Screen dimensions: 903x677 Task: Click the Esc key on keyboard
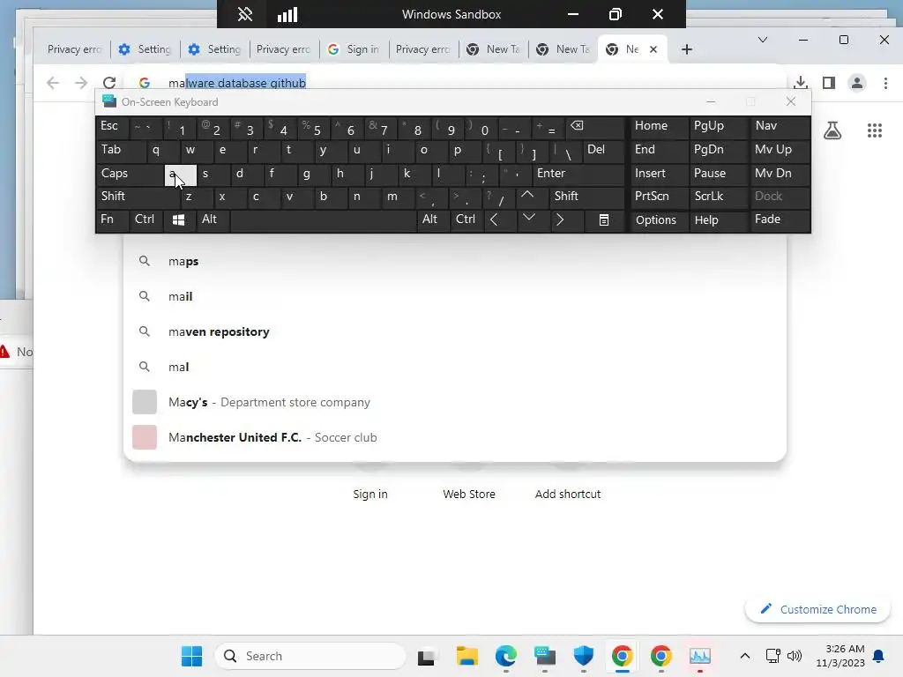click(x=112, y=127)
